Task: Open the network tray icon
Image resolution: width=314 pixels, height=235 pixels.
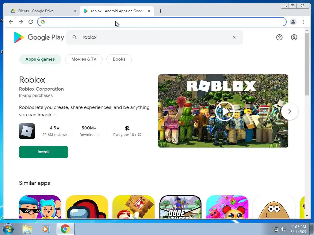Action: tap(276, 229)
